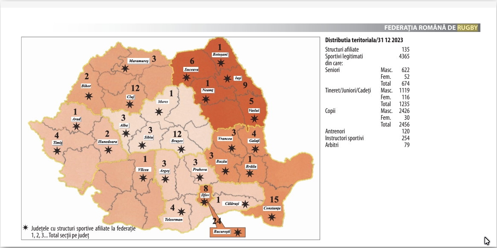Select the star symbol in the map legend
Viewport: 497px width, 248px height.
pos(25,229)
